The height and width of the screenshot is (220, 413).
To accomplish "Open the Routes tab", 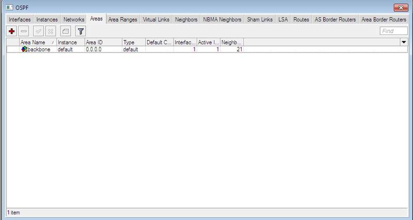I will tap(301, 20).
